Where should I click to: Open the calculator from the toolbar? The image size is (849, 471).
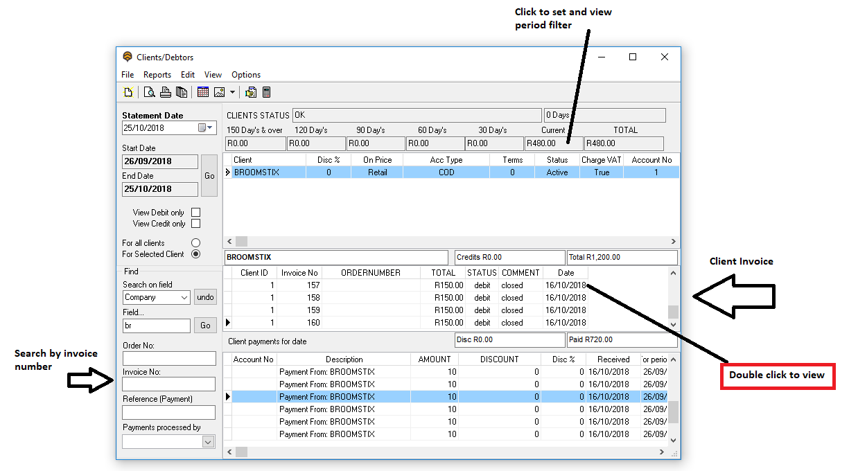(x=266, y=92)
